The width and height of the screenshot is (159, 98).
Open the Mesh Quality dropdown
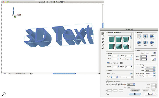150,76
